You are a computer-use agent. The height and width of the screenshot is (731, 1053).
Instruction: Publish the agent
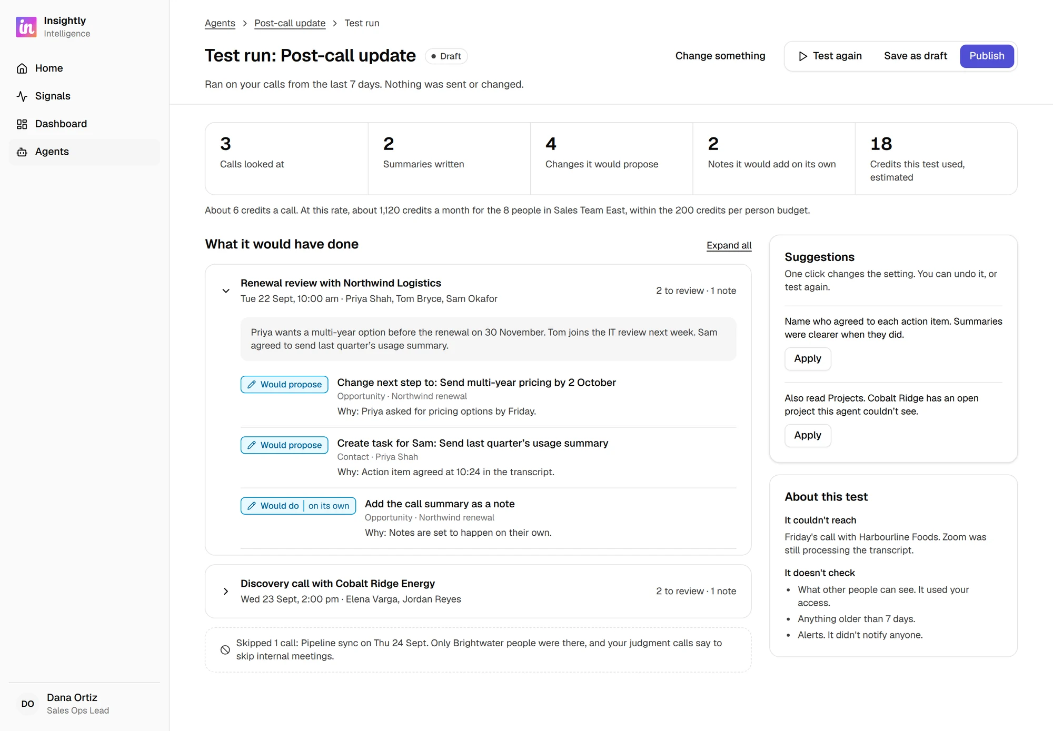tap(987, 56)
